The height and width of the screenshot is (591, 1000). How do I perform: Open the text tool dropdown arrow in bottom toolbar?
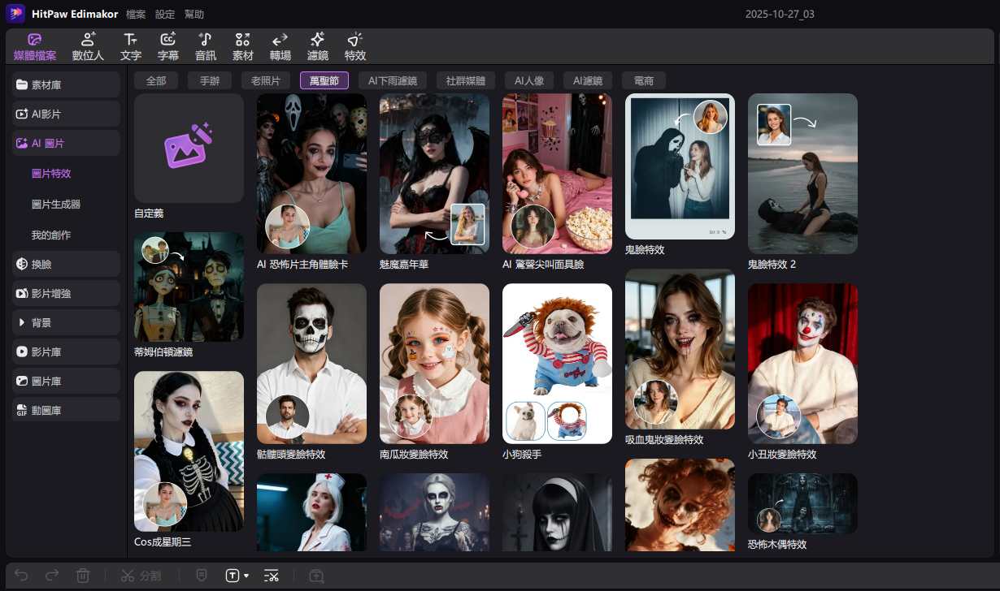pyautogui.click(x=246, y=576)
